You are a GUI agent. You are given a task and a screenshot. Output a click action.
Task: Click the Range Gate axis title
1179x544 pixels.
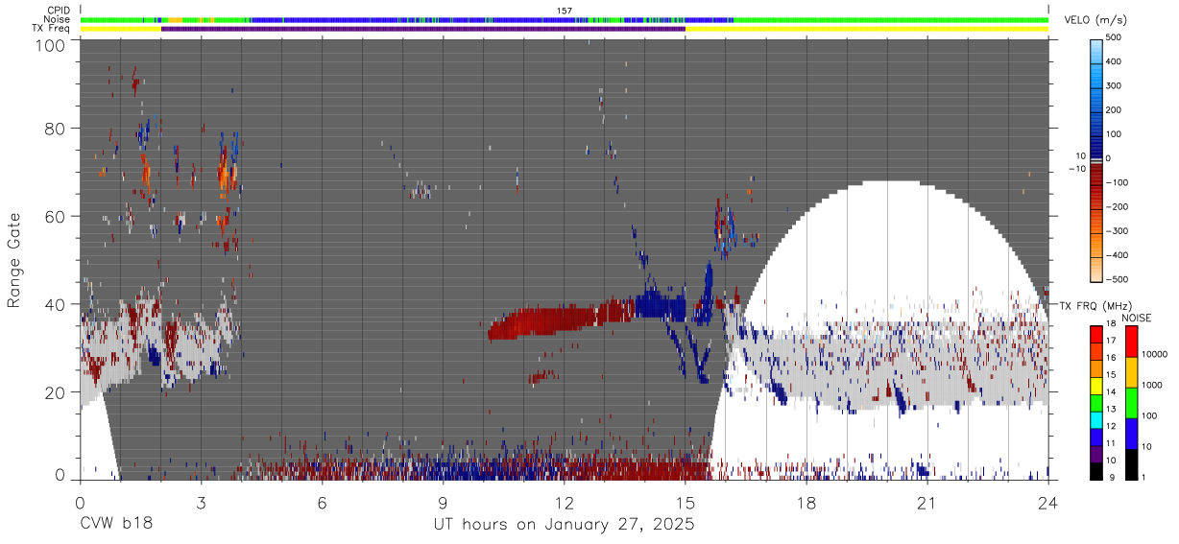pyautogui.click(x=14, y=260)
